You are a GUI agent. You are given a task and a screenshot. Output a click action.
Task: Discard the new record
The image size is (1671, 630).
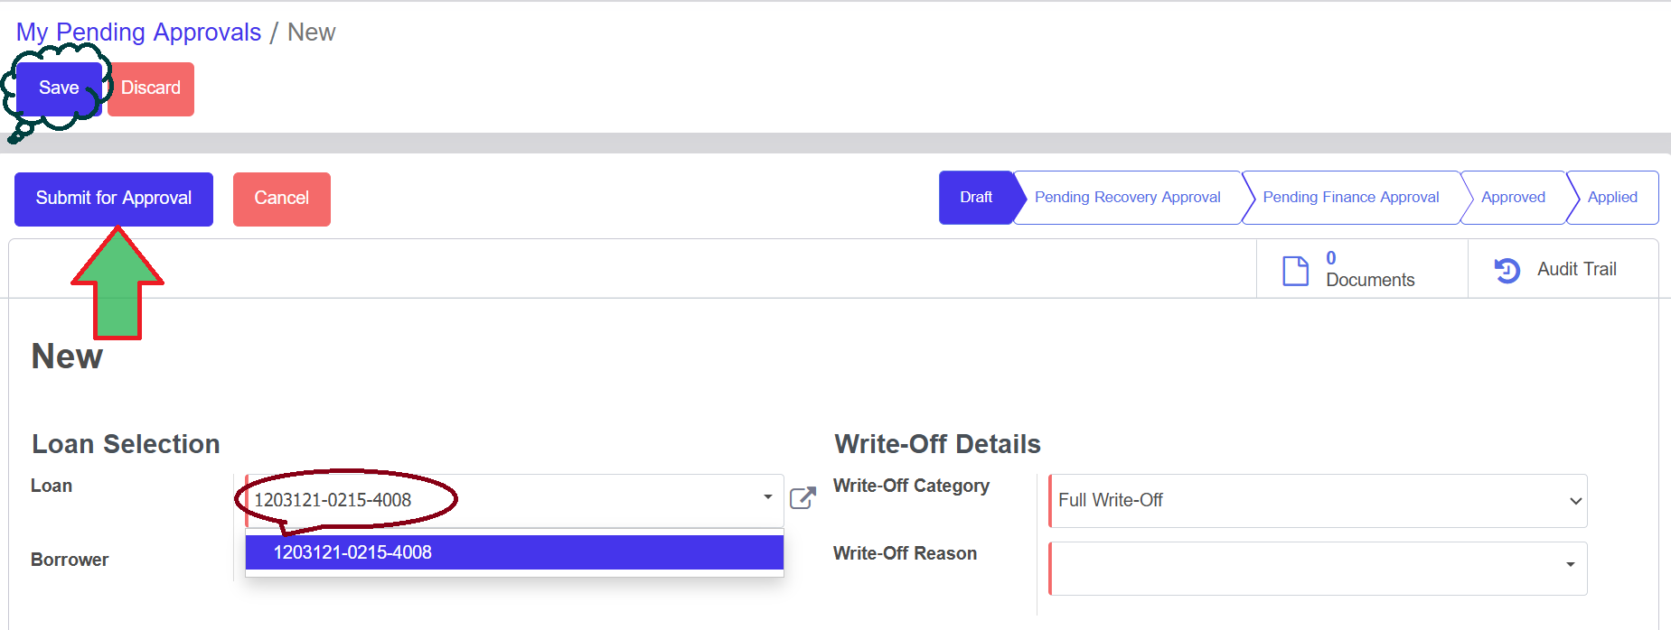pyautogui.click(x=151, y=88)
